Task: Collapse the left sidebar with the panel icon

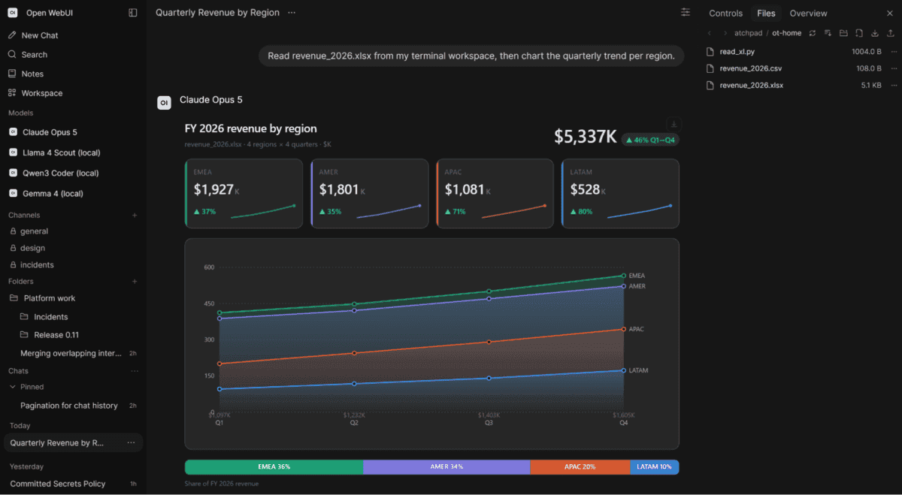Action: 133,13
